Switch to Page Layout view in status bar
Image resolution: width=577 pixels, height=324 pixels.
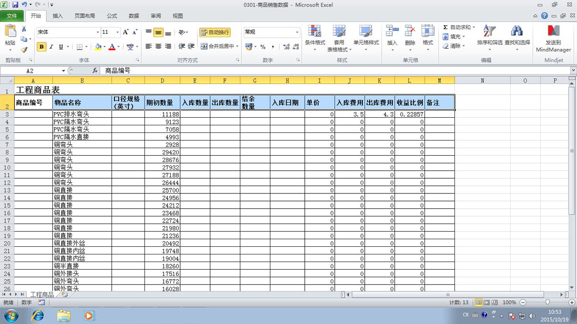(487, 303)
